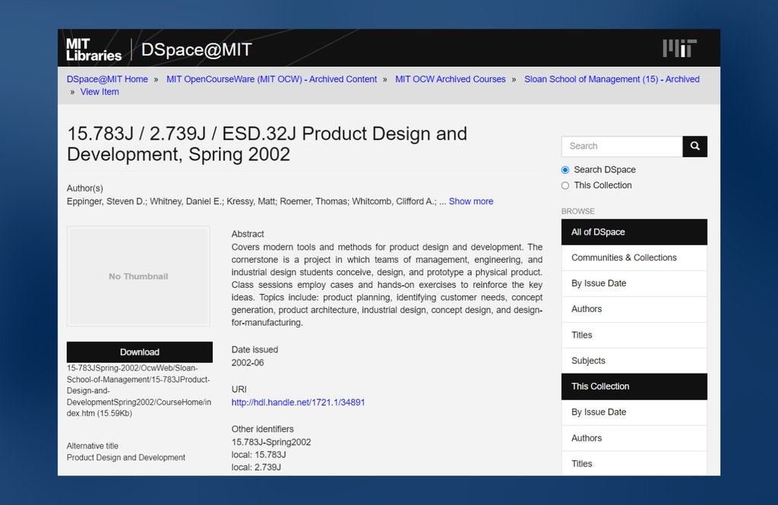Browse All of DSpace Authors
778x505 pixels.
(x=634, y=309)
